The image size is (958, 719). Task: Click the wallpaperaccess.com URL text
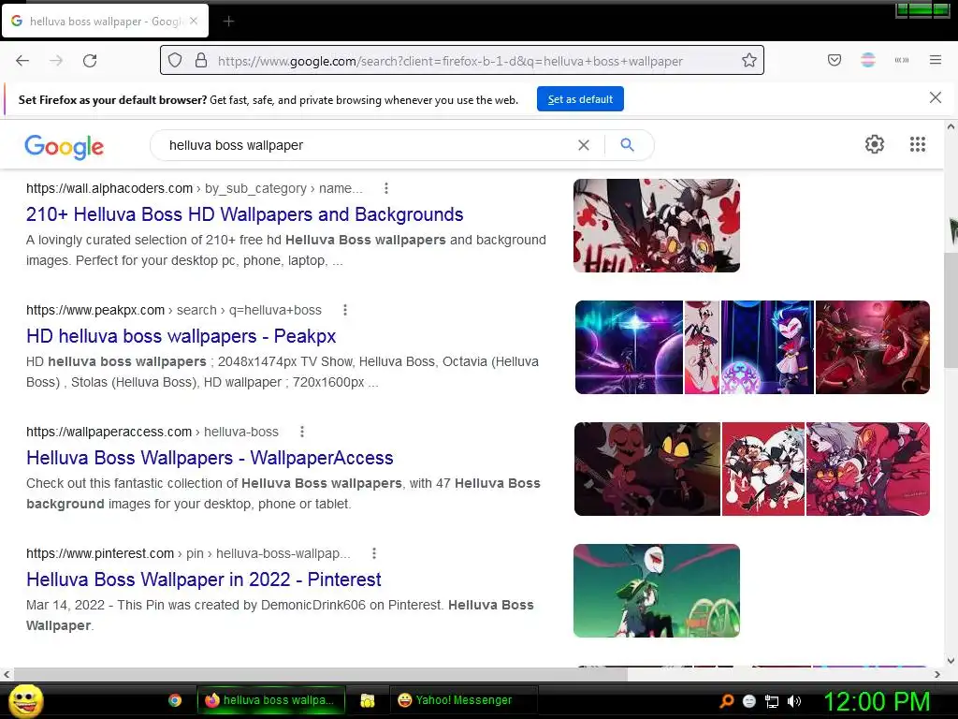(x=109, y=432)
